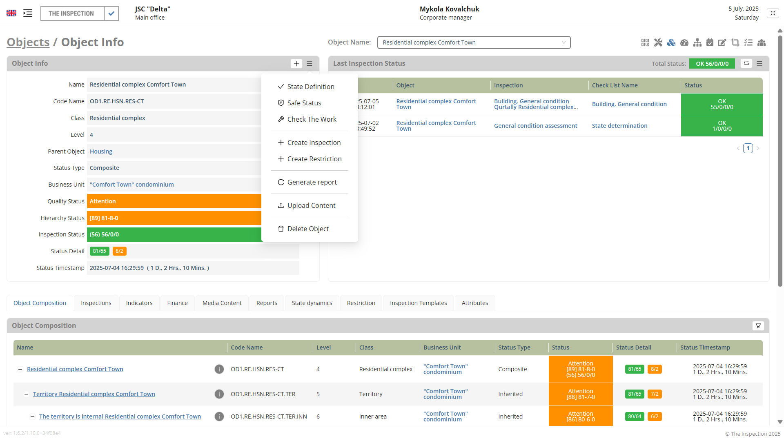Open the filter icon in Object Composition
This screenshot has width=784, height=441.
tap(758, 326)
